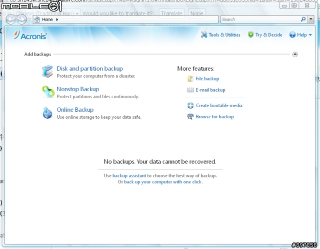The image size is (320, 249).
Task: Open Online Backup
Action: coord(75,110)
